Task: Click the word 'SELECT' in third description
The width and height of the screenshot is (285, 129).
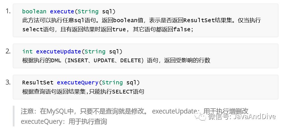Action: pyautogui.click(x=122, y=91)
